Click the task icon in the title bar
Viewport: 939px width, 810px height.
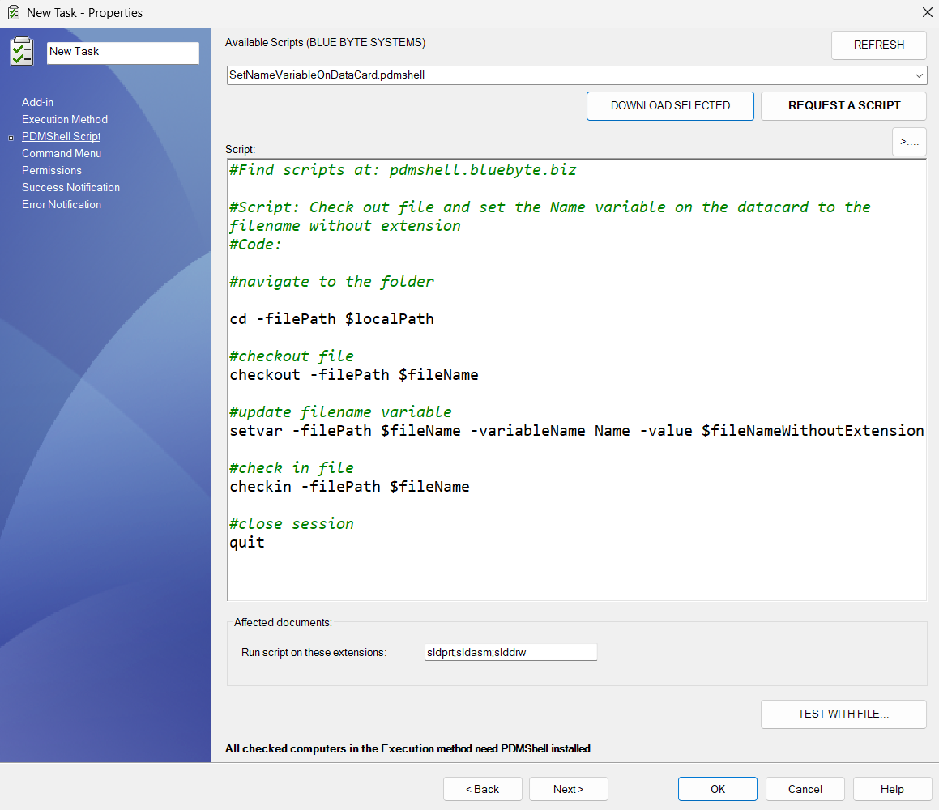point(11,12)
